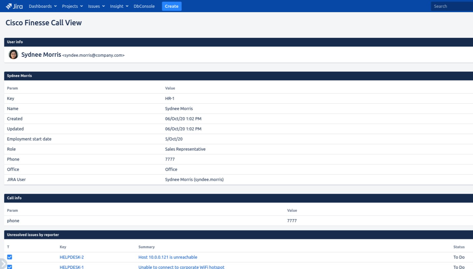Click the name Sydnee Morris beside the avatar
The width and height of the screenshot is (473, 269).
click(41, 54)
